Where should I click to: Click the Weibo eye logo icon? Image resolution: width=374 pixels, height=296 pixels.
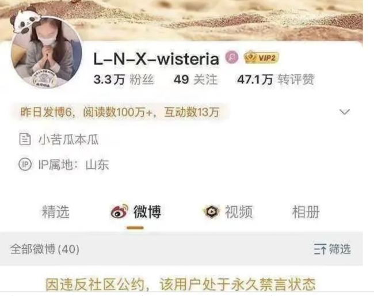tap(119, 211)
